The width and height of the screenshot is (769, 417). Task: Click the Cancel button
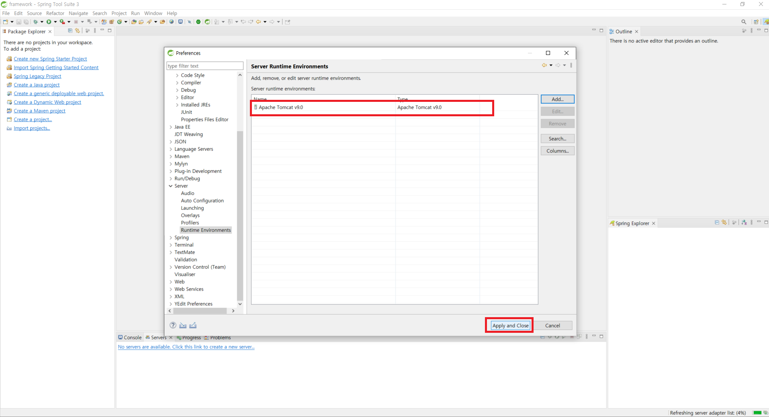552,326
